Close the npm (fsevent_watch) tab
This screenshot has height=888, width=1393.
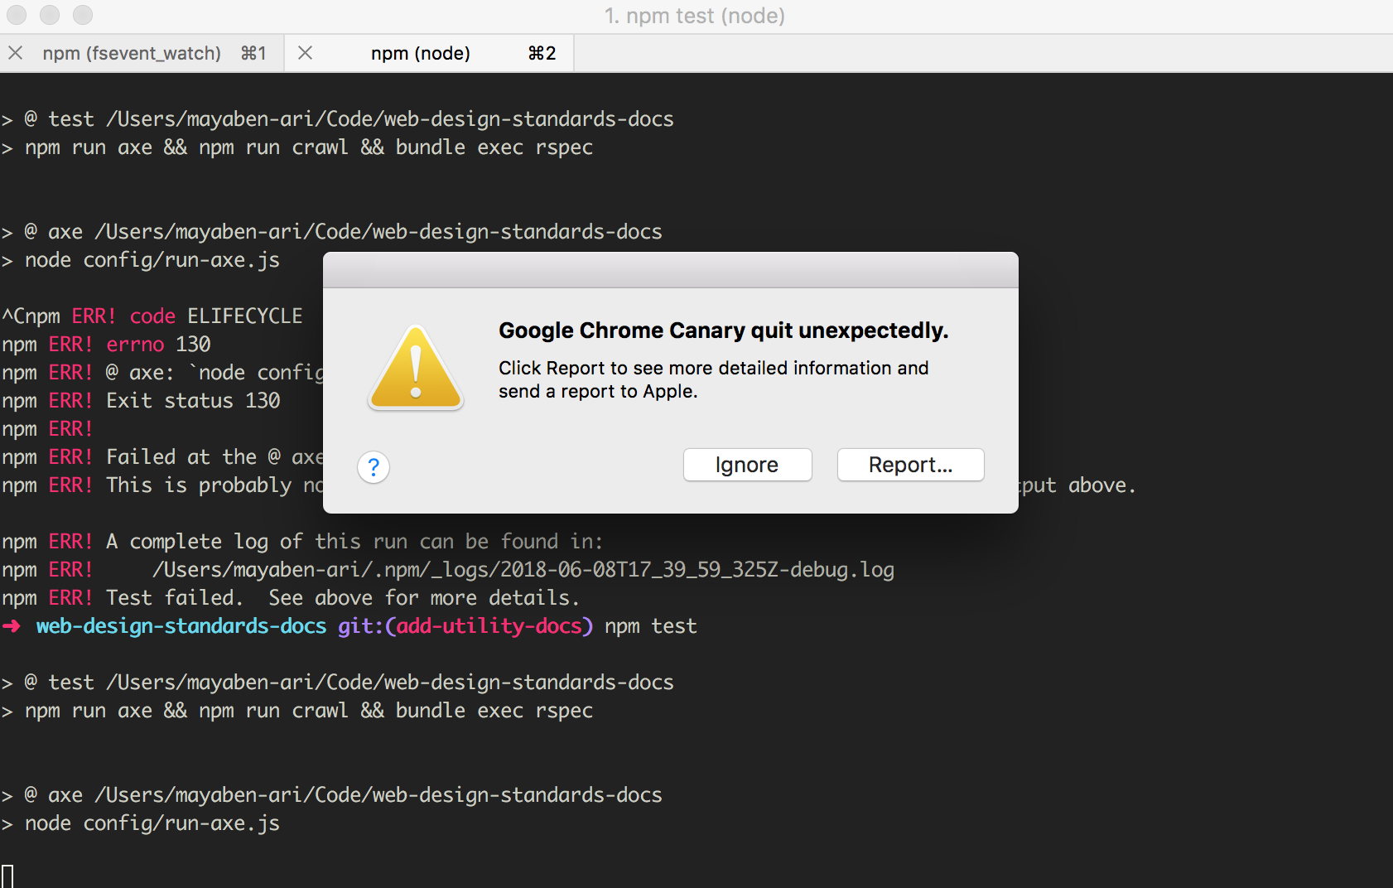[x=16, y=53]
